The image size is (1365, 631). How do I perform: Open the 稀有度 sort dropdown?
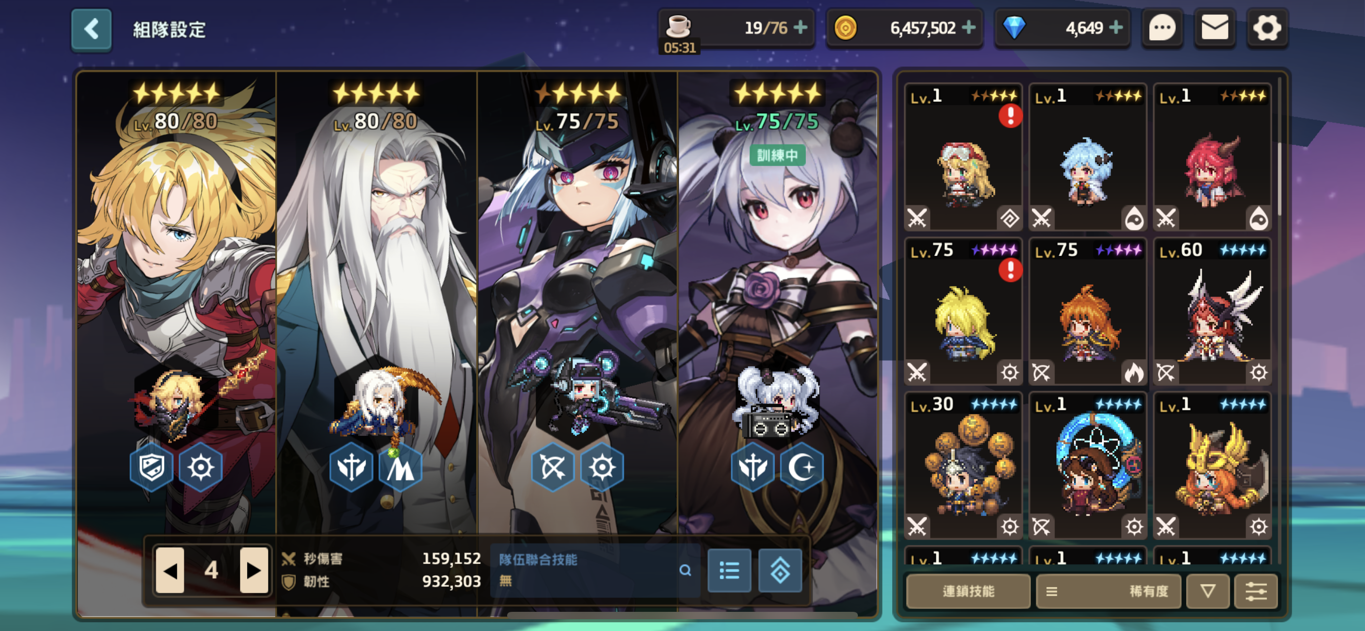pyautogui.click(x=1109, y=591)
